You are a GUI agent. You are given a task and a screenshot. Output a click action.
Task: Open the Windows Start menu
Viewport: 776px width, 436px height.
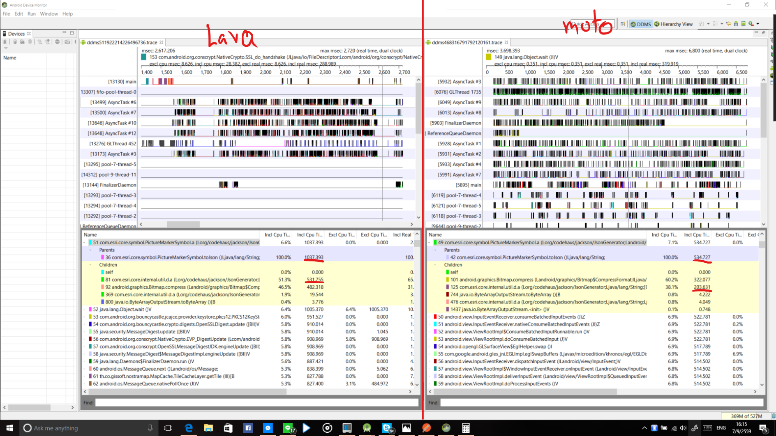[x=9, y=428]
